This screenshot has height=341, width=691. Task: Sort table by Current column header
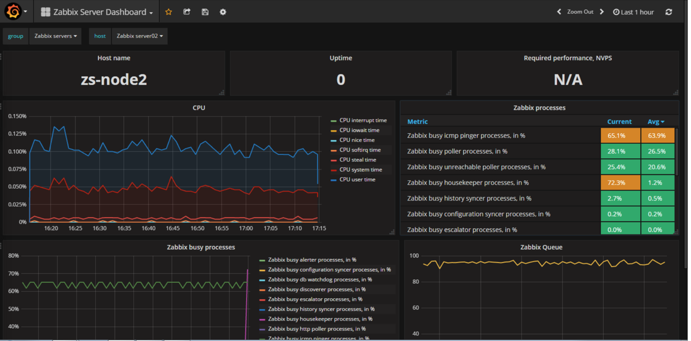coord(619,122)
